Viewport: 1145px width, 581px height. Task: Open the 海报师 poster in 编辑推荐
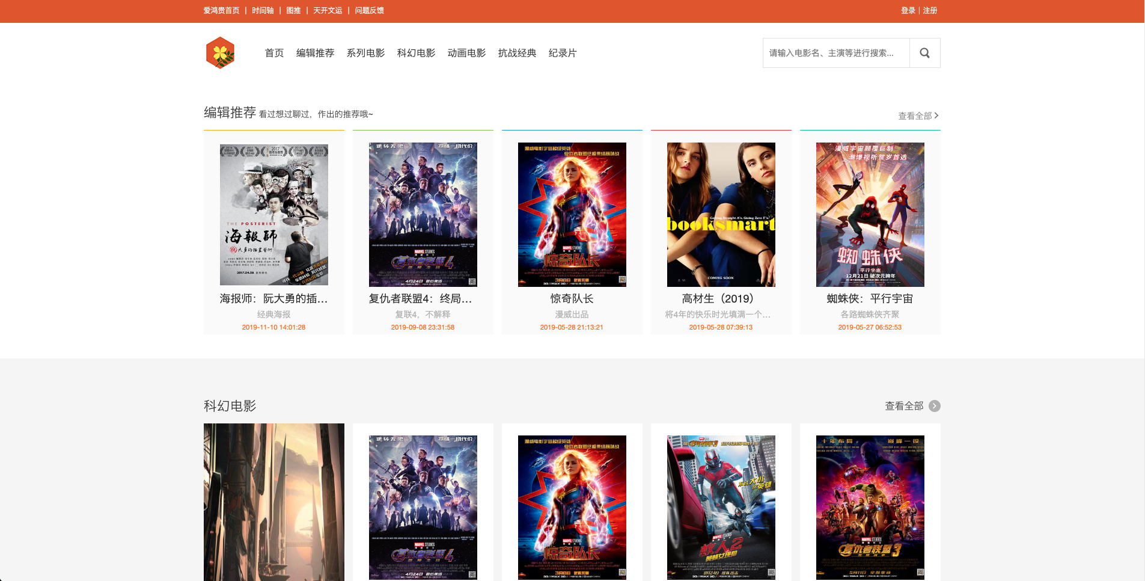274,214
